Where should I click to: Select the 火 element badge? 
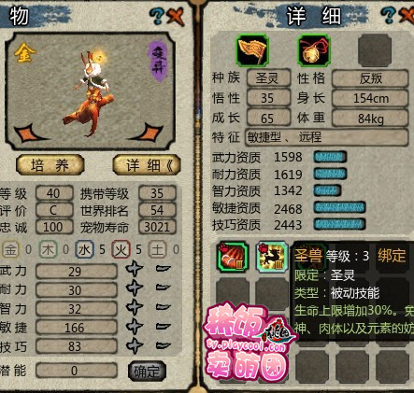pyautogui.click(x=121, y=249)
